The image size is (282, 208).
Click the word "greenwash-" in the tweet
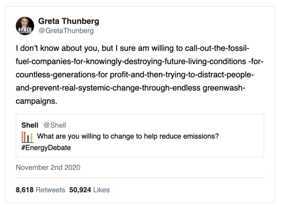(x=224, y=88)
